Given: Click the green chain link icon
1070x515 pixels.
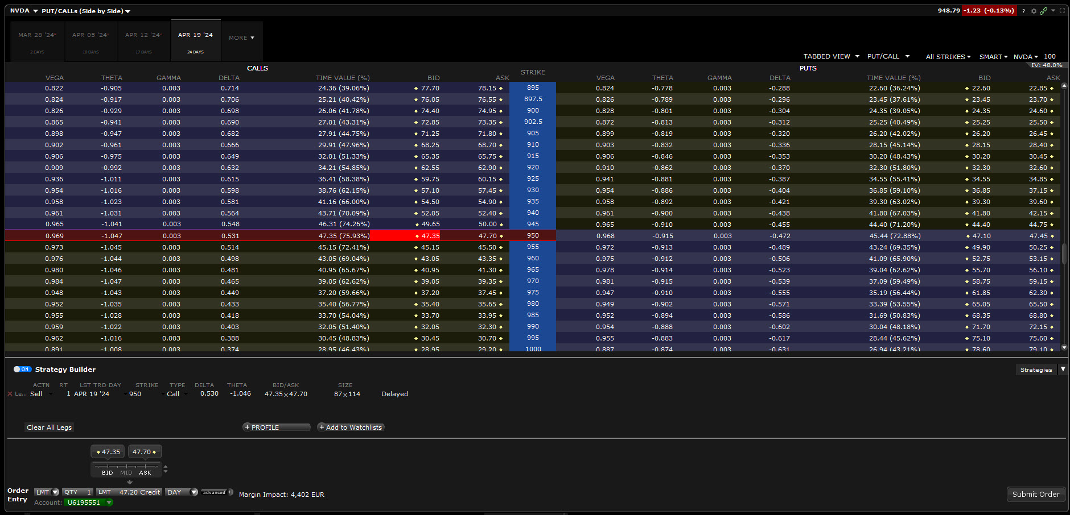Looking at the screenshot, I should (1043, 11).
